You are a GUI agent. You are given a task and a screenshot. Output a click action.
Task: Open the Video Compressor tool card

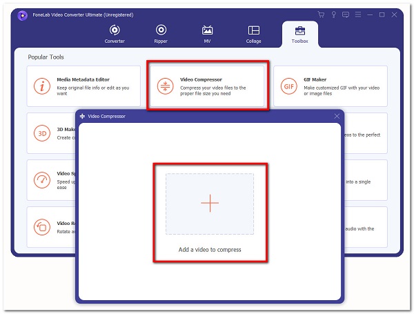click(207, 86)
